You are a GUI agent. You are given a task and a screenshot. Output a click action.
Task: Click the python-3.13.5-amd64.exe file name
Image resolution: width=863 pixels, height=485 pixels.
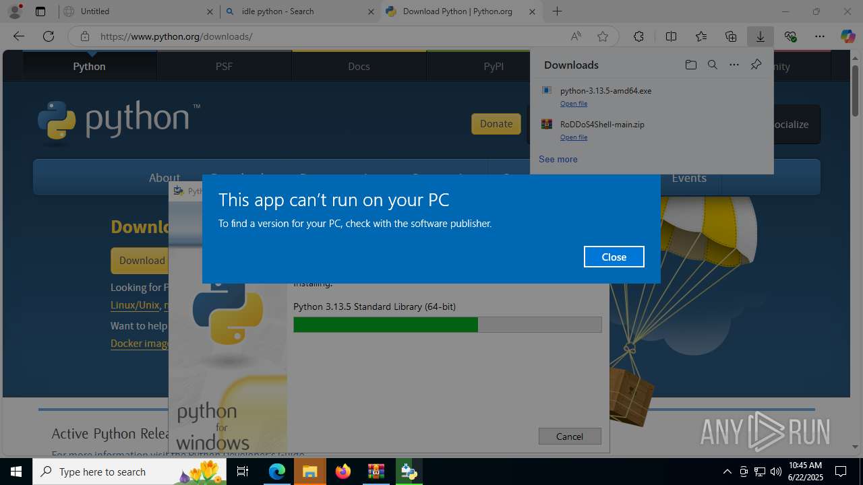(605, 91)
